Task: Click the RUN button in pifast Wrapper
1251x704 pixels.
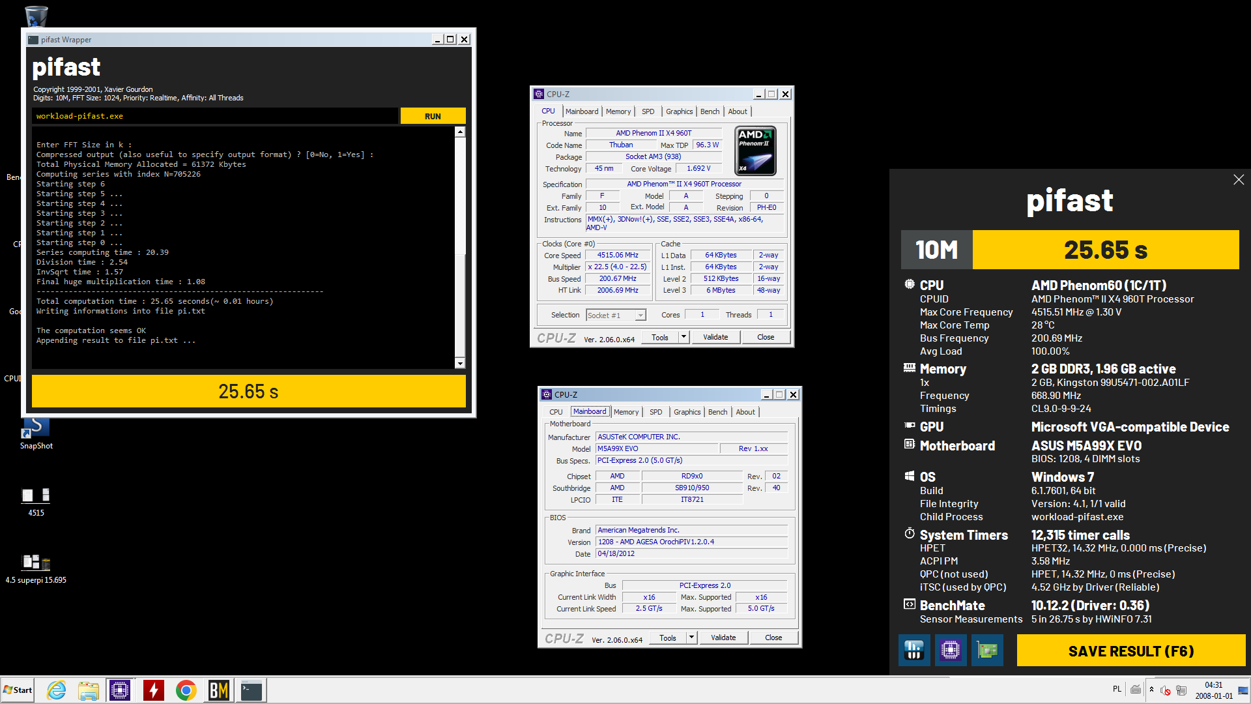Action: 433,116
